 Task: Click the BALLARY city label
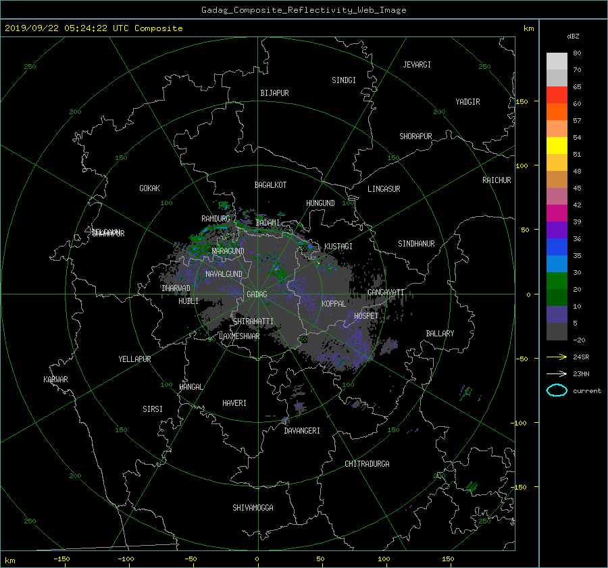(440, 334)
